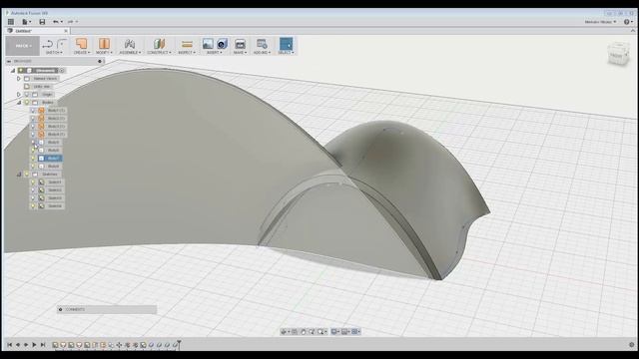Redo the last undone action

(x=71, y=22)
